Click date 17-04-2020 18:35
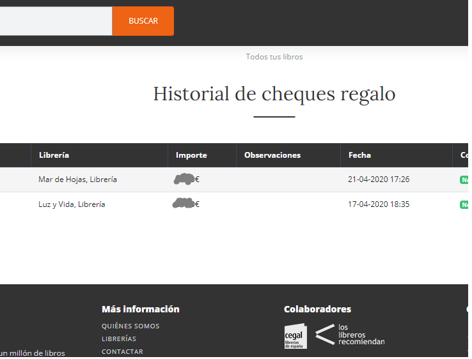 [379, 204]
